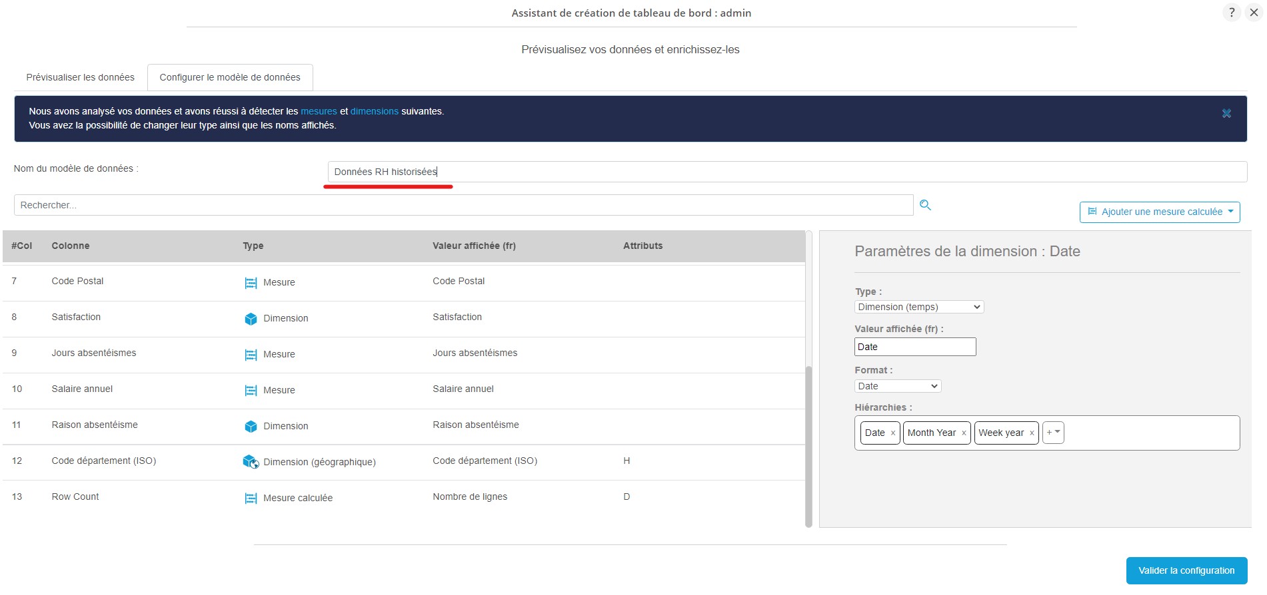Click Valider la configuration button
Image resolution: width=1267 pixels, height=595 pixels.
(1186, 570)
